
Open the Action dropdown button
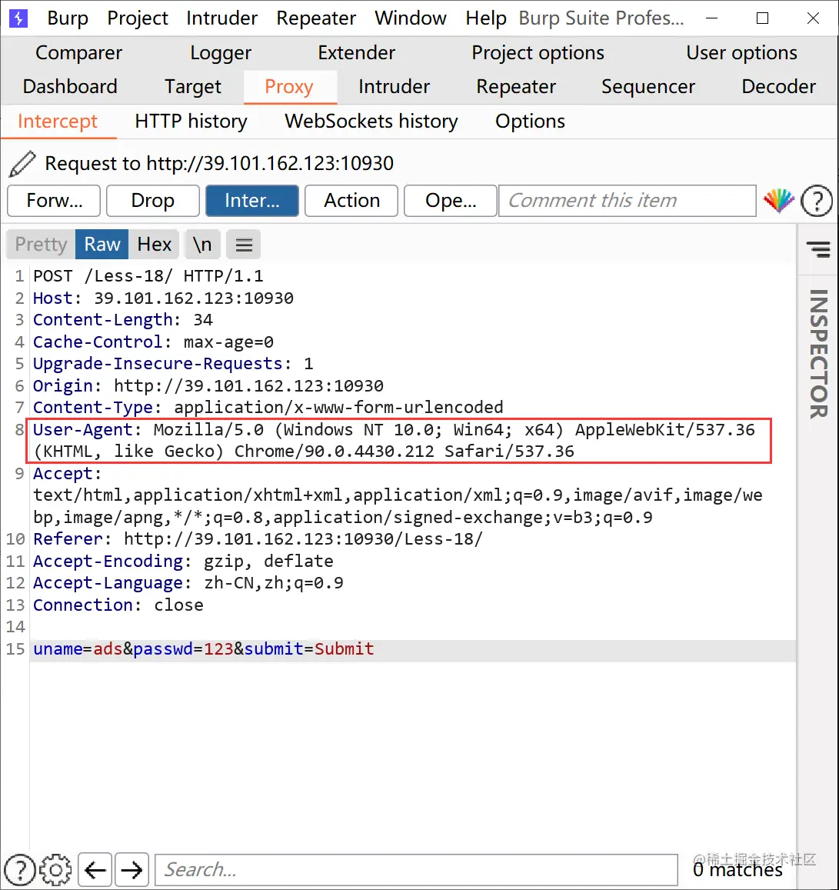click(x=351, y=201)
